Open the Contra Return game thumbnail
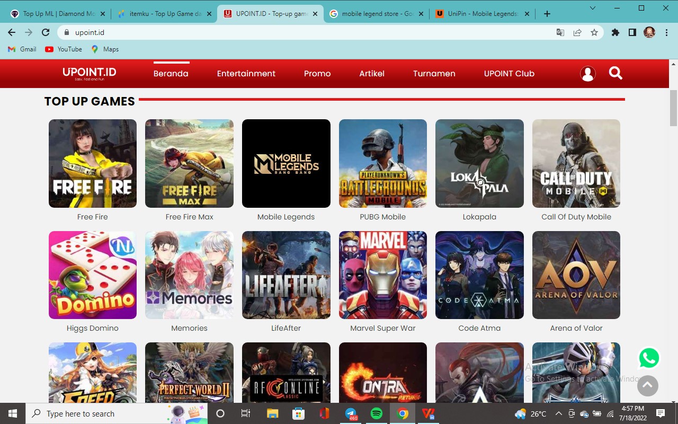 click(383, 373)
